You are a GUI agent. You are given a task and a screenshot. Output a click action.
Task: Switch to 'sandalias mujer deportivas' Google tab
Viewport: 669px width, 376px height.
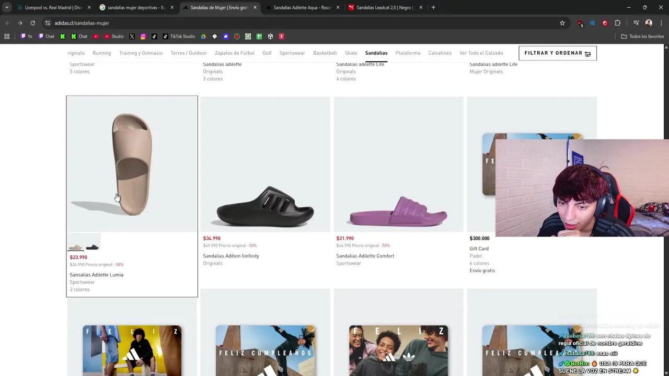click(136, 7)
